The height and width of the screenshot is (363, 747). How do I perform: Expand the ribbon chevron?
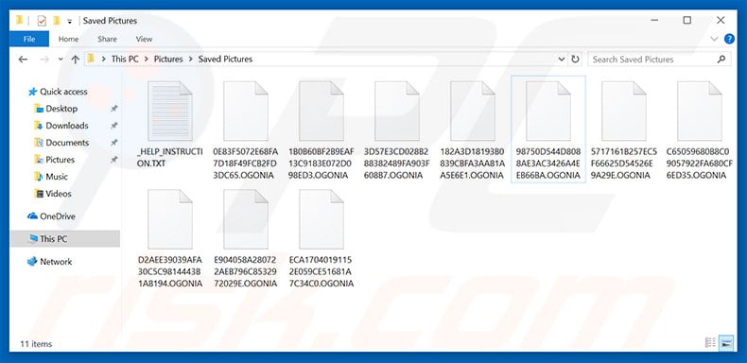(x=714, y=39)
